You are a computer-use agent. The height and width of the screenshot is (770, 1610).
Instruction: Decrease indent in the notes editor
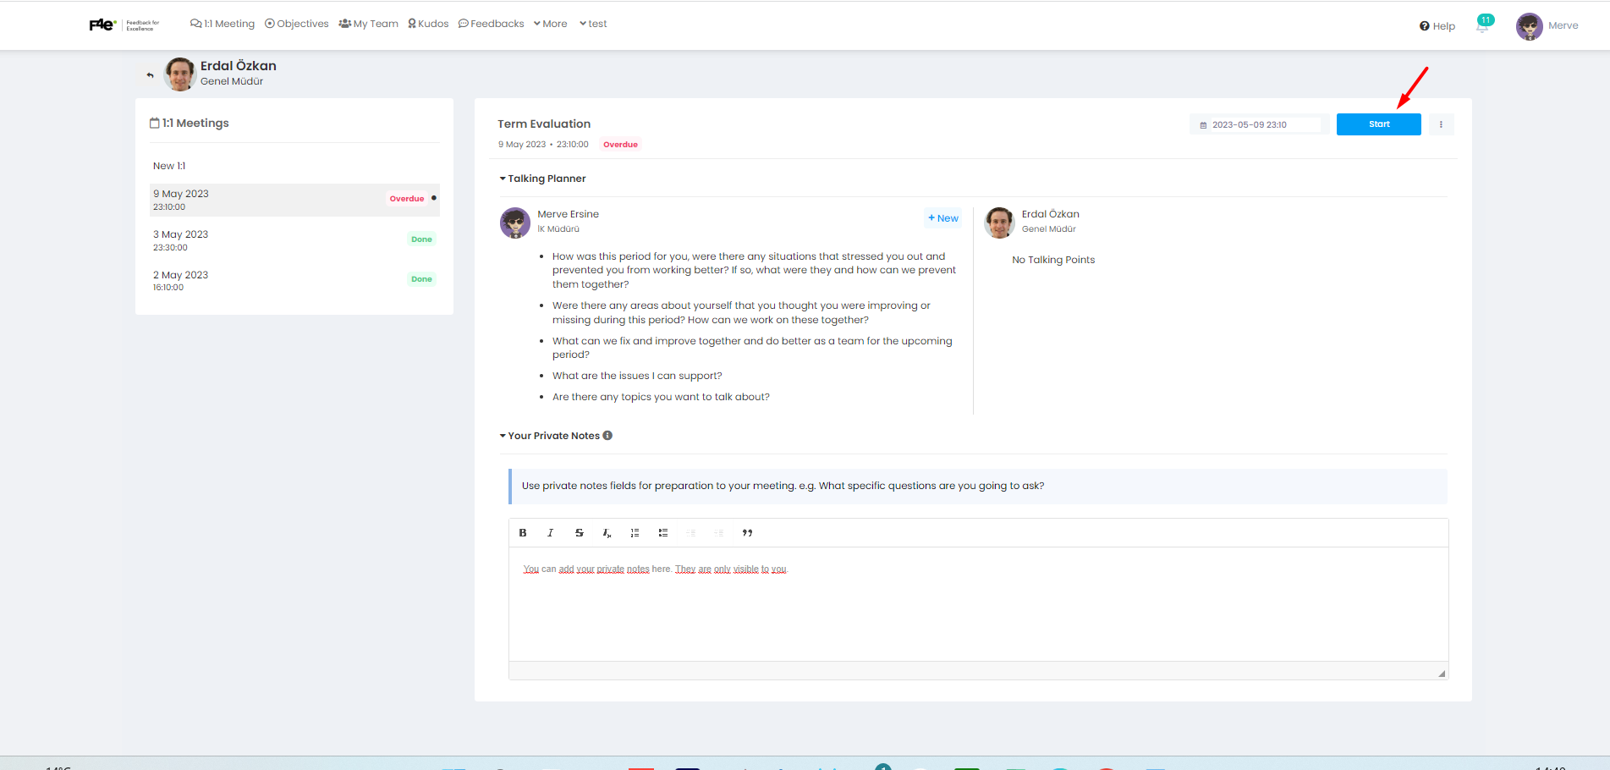pos(690,533)
